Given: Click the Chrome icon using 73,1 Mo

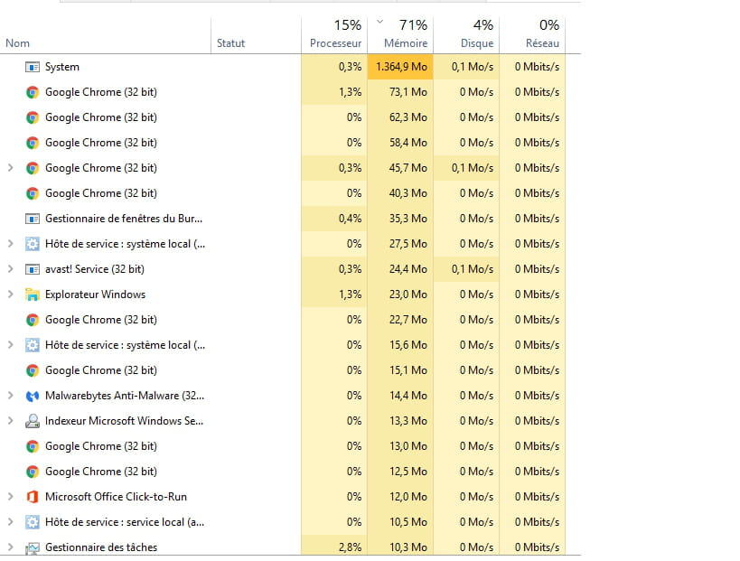Looking at the screenshot, I should point(33,92).
